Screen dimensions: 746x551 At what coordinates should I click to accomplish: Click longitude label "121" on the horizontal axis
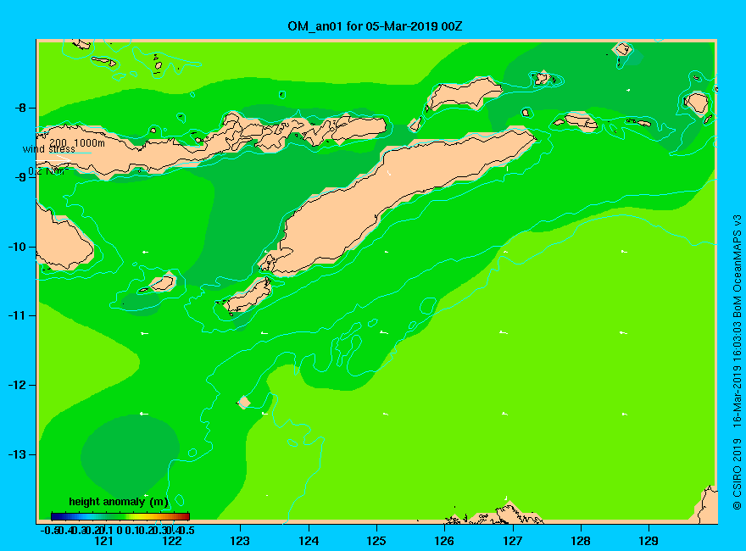click(x=103, y=541)
